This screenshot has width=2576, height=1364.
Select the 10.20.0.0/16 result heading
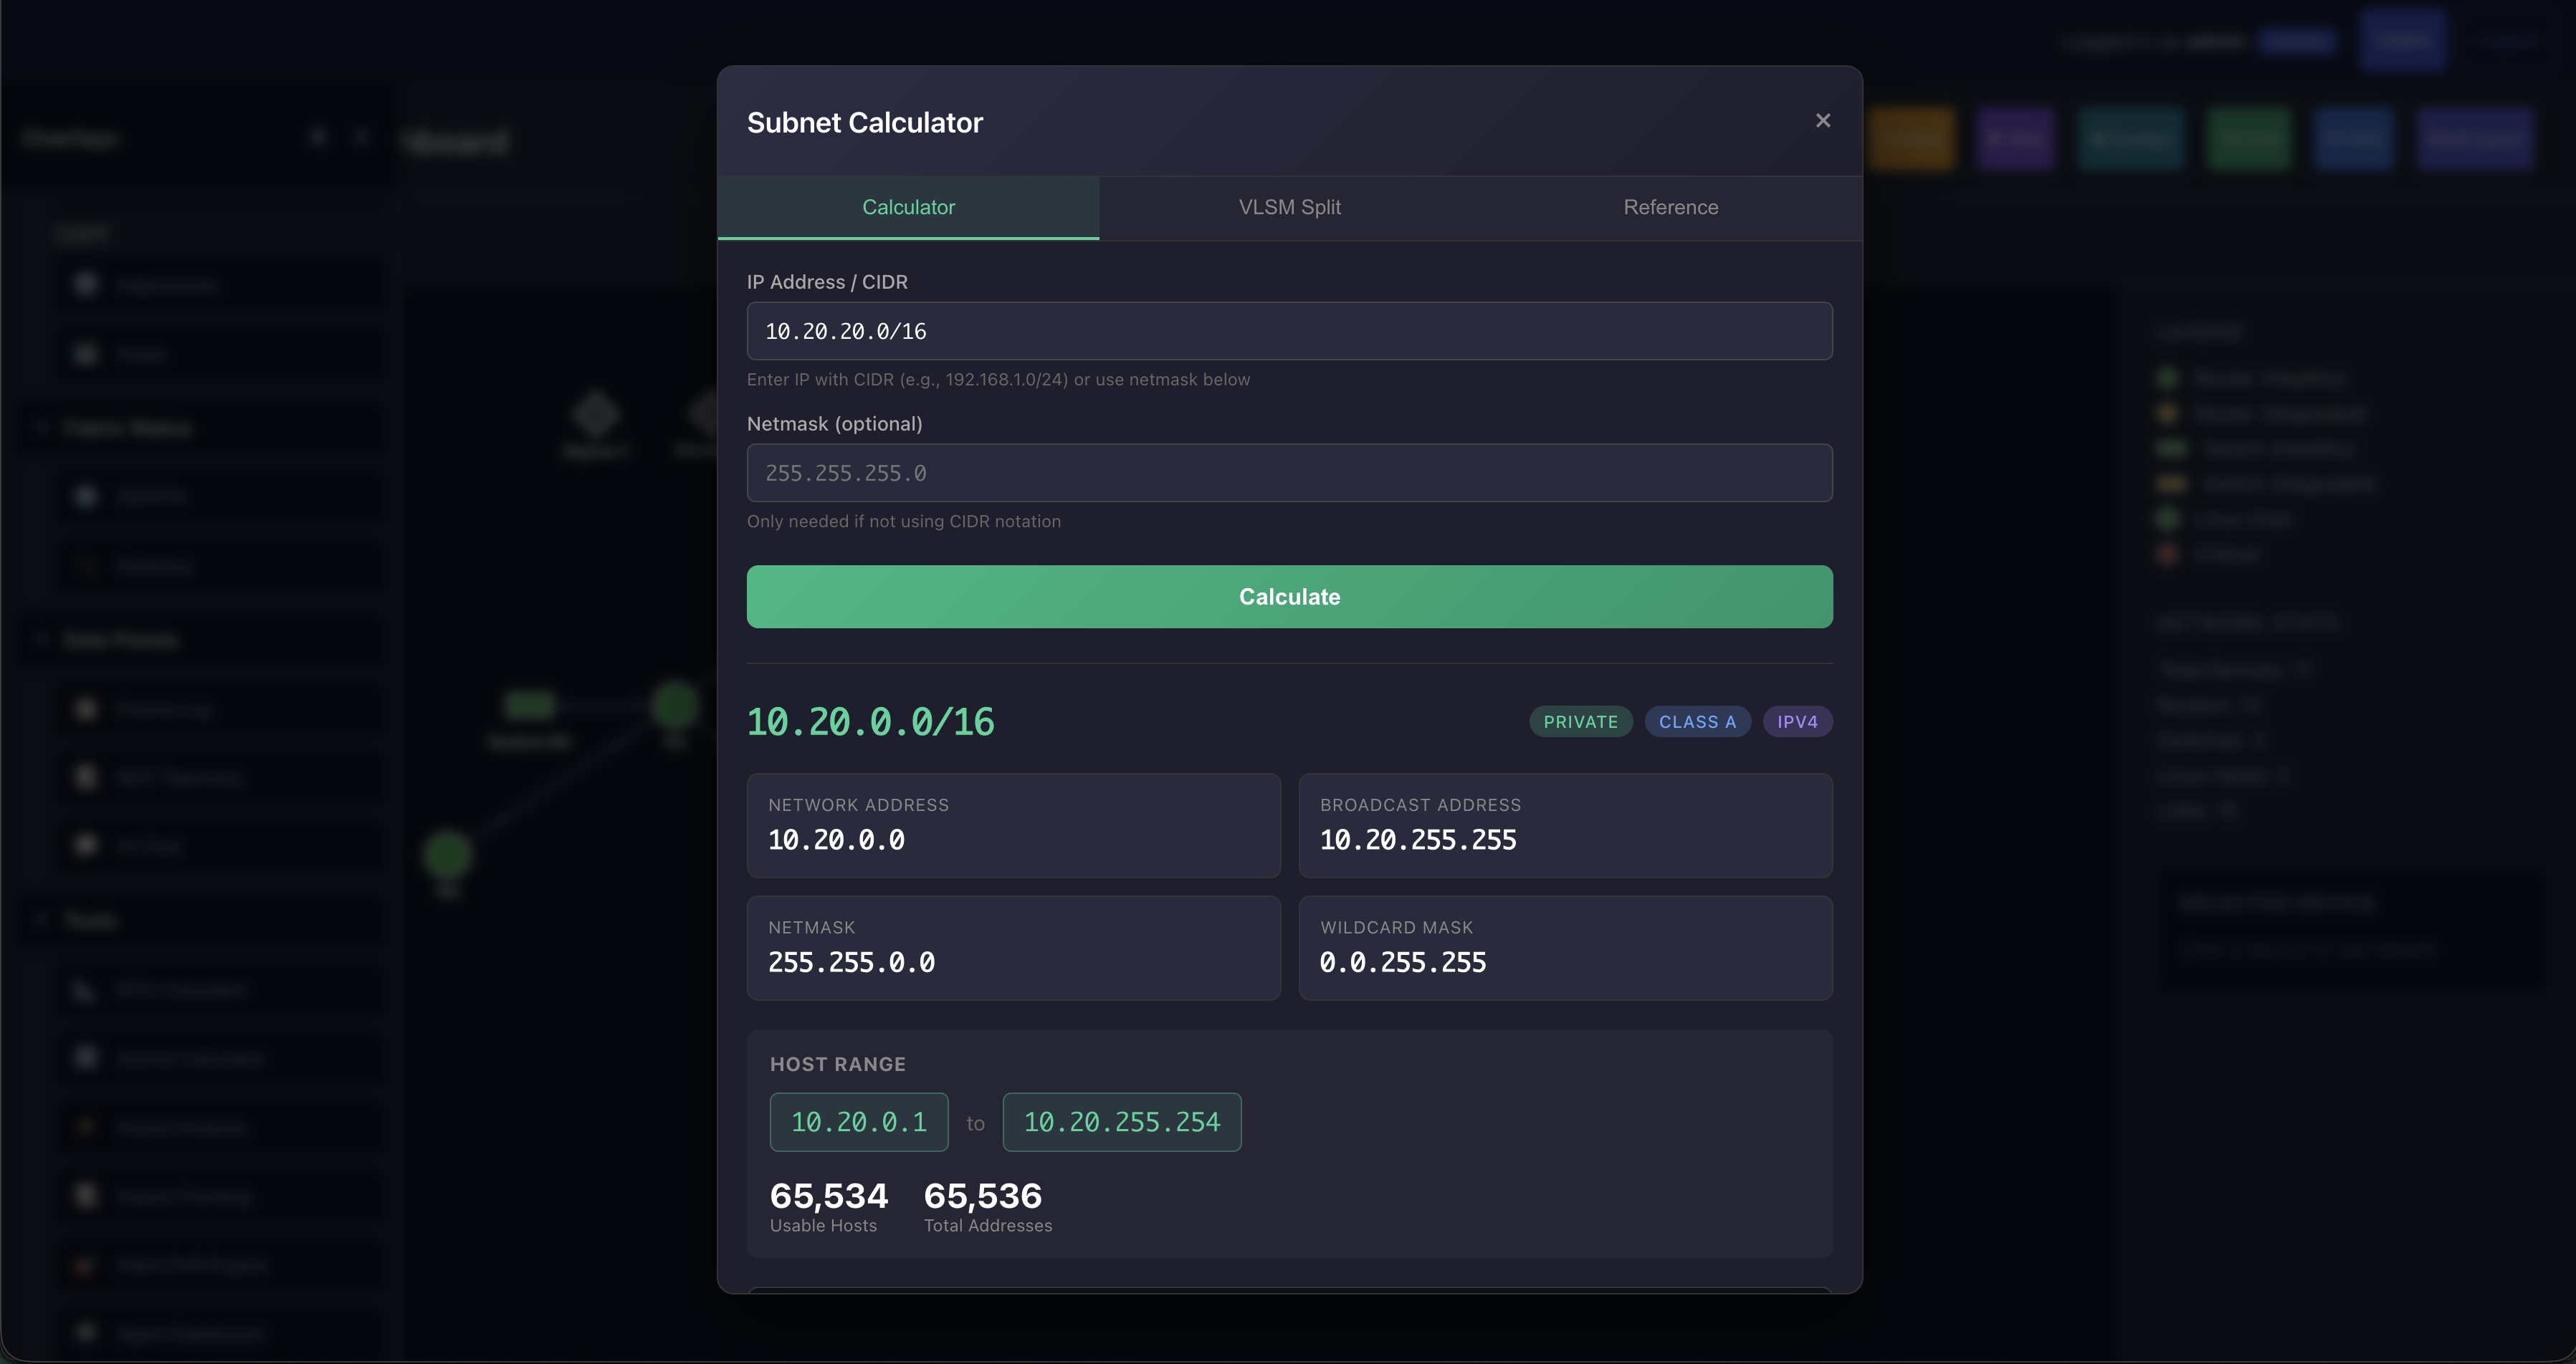point(870,721)
